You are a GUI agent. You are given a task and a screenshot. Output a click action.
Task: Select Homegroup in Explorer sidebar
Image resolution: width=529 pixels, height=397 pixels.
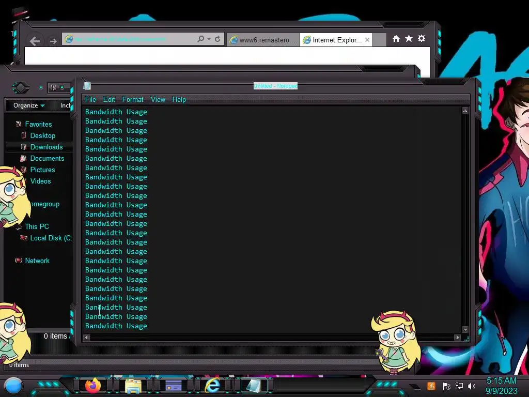pos(44,204)
